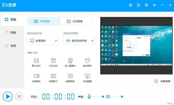Viewport: 174px width, 105px height.
Task: Open the user account icon in title bar
Action: point(130,5)
